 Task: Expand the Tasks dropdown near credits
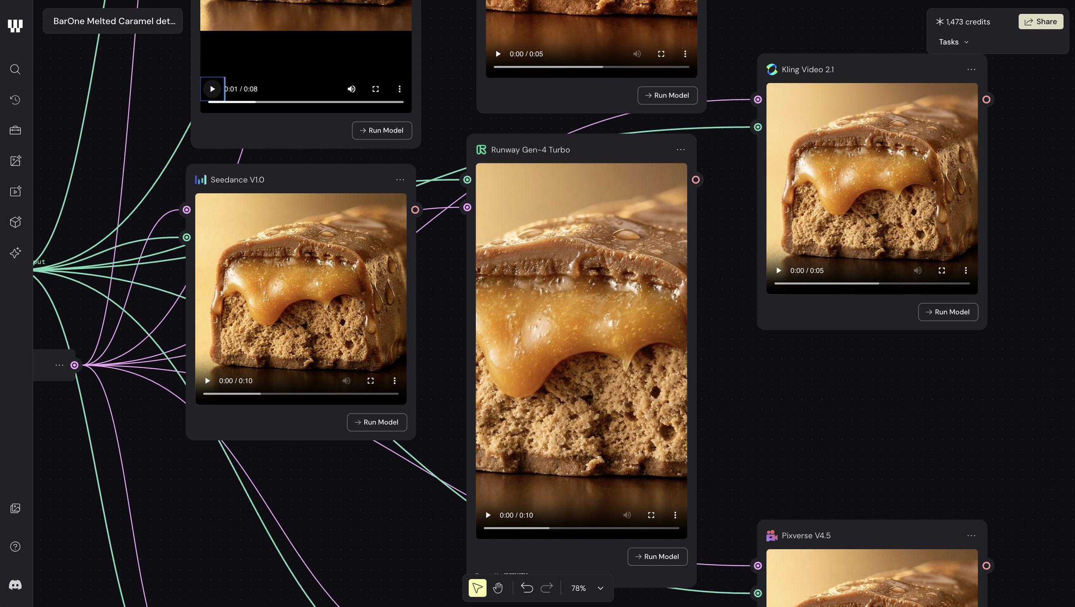[953, 42]
